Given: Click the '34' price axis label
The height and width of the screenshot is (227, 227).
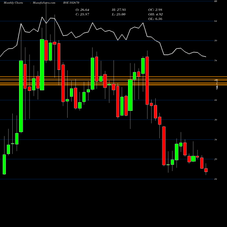Looking at the screenshot, I should click(216, 139).
